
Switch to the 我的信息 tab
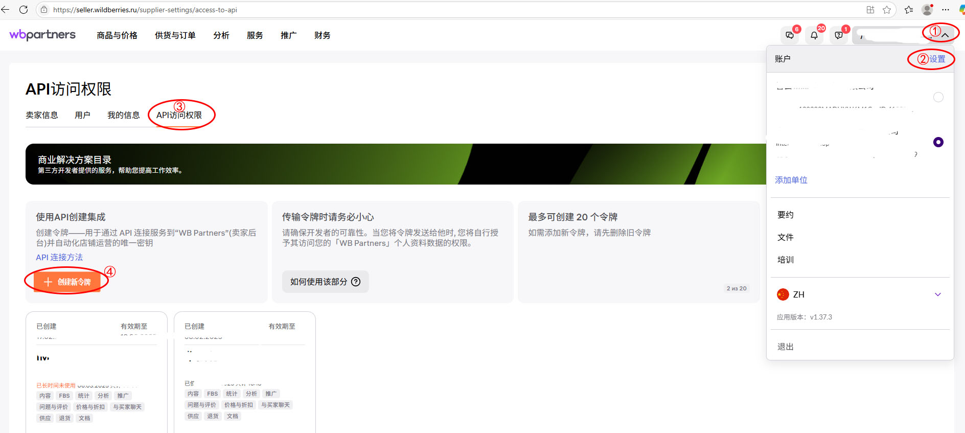click(x=124, y=115)
